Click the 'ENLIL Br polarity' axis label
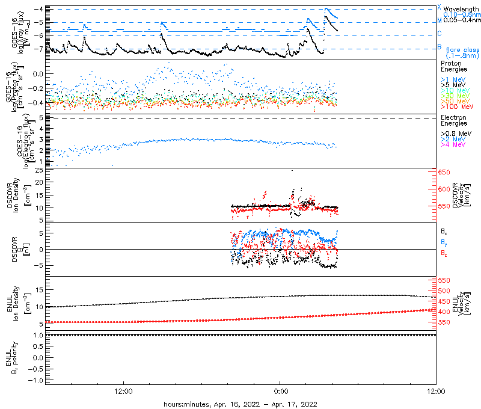 coord(11,358)
